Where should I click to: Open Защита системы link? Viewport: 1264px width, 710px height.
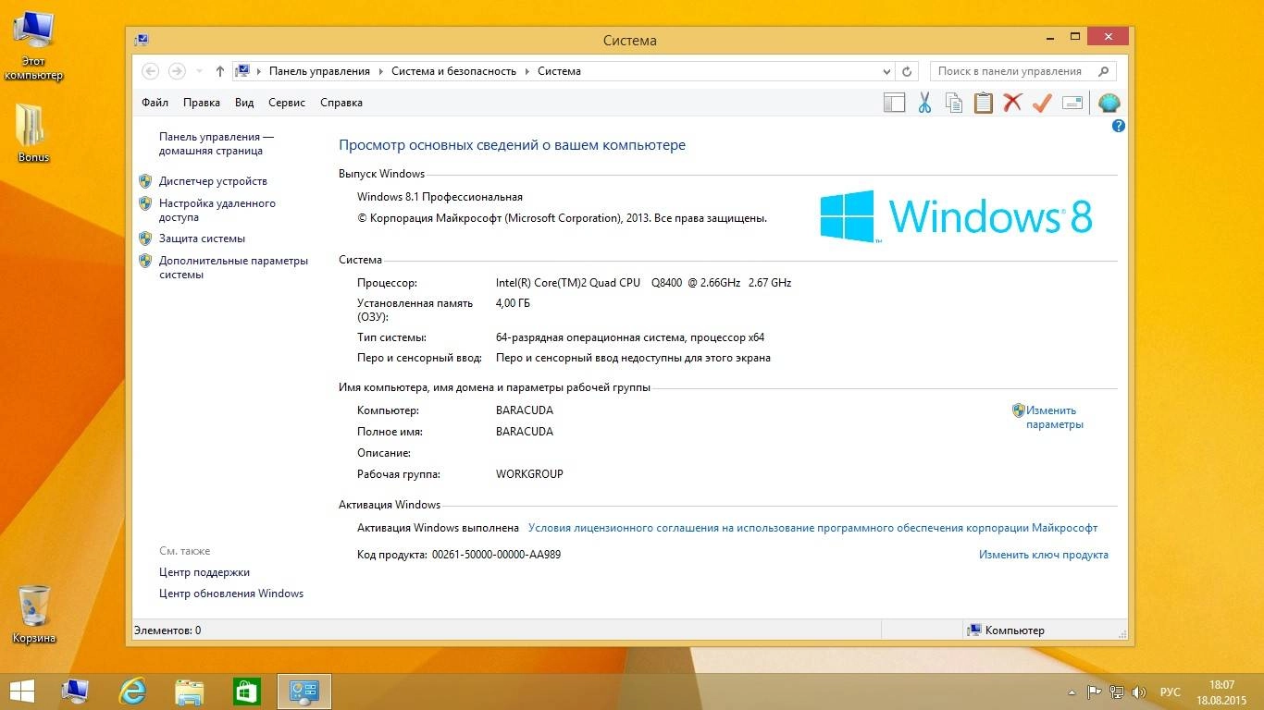click(202, 239)
